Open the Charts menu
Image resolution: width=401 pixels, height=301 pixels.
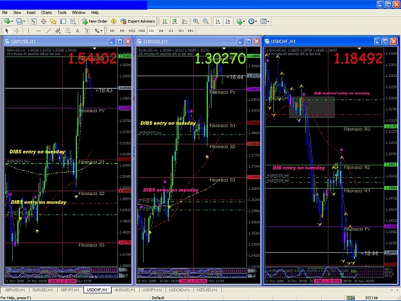46,13
